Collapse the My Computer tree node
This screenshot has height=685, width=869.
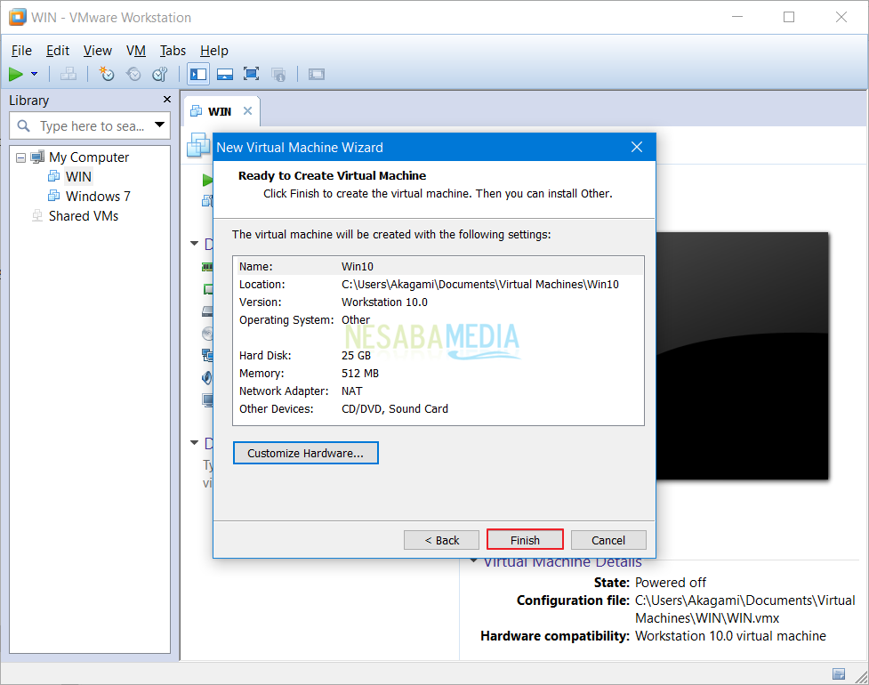click(20, 158)
